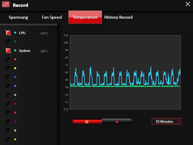This screenshot has width=193, height=145.
Task: Click the green System color swatch
Action: click(15, 50)
